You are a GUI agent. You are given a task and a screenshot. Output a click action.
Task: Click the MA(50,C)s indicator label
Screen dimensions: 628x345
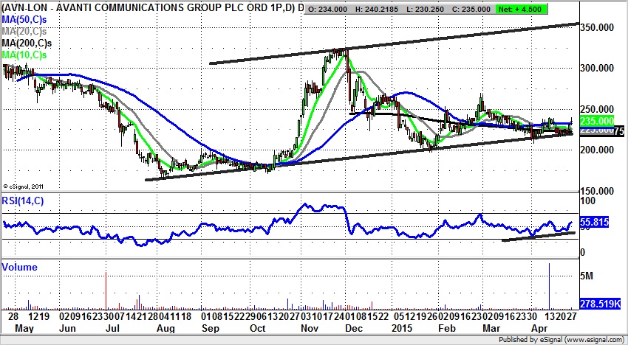pyautogui.click(x=24, y=18)
